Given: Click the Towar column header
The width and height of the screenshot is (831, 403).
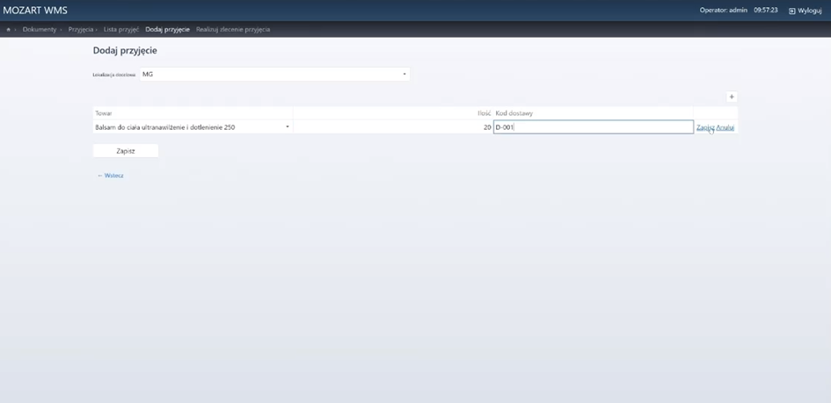Looking at the screenshot, I should point(104,113).
